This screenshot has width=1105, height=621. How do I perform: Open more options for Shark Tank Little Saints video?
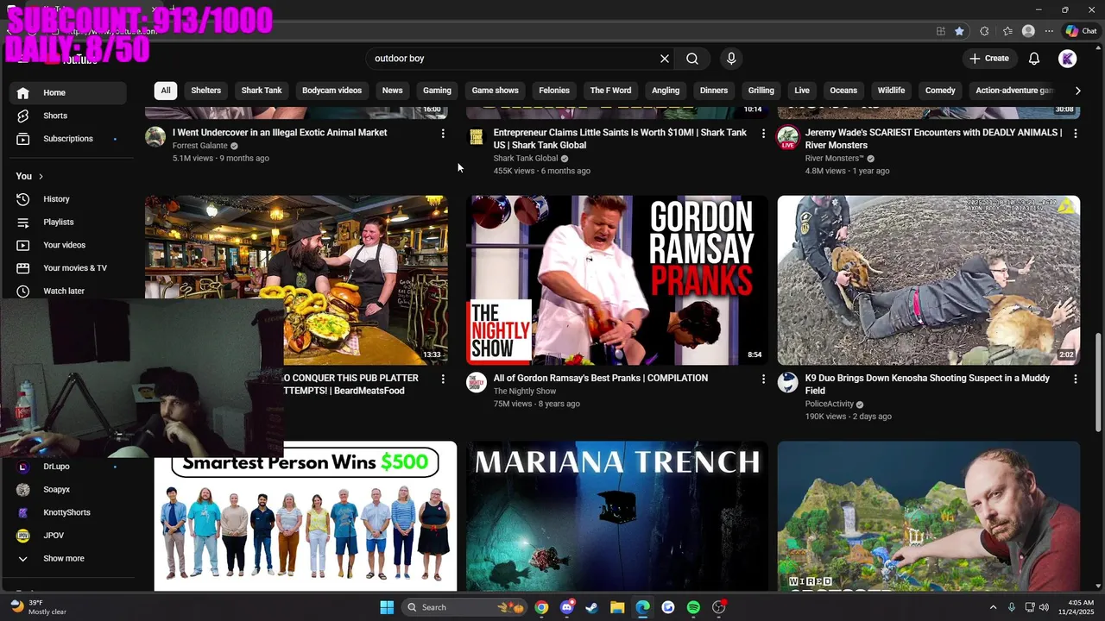pos(763,134)
